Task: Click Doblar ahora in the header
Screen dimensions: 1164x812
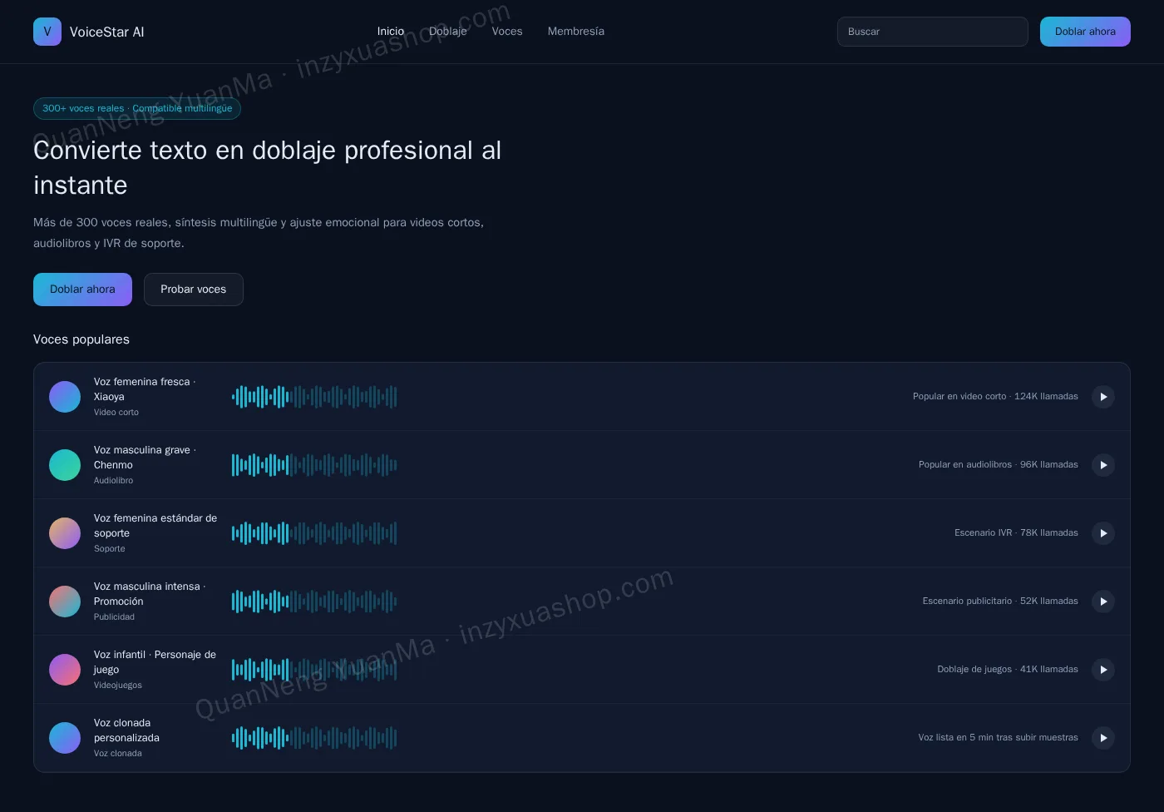Action: point(1085,32)
